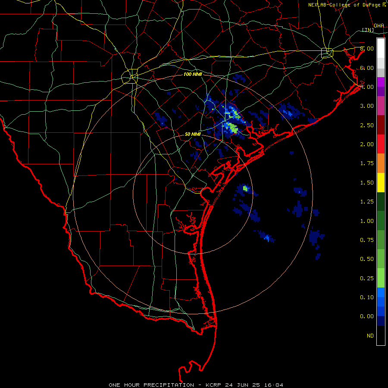Click the 16:04 timestamp

pyautogui.click(x=273, y=385)
